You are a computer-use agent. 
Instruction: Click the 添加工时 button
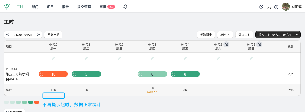coord(244,35)
